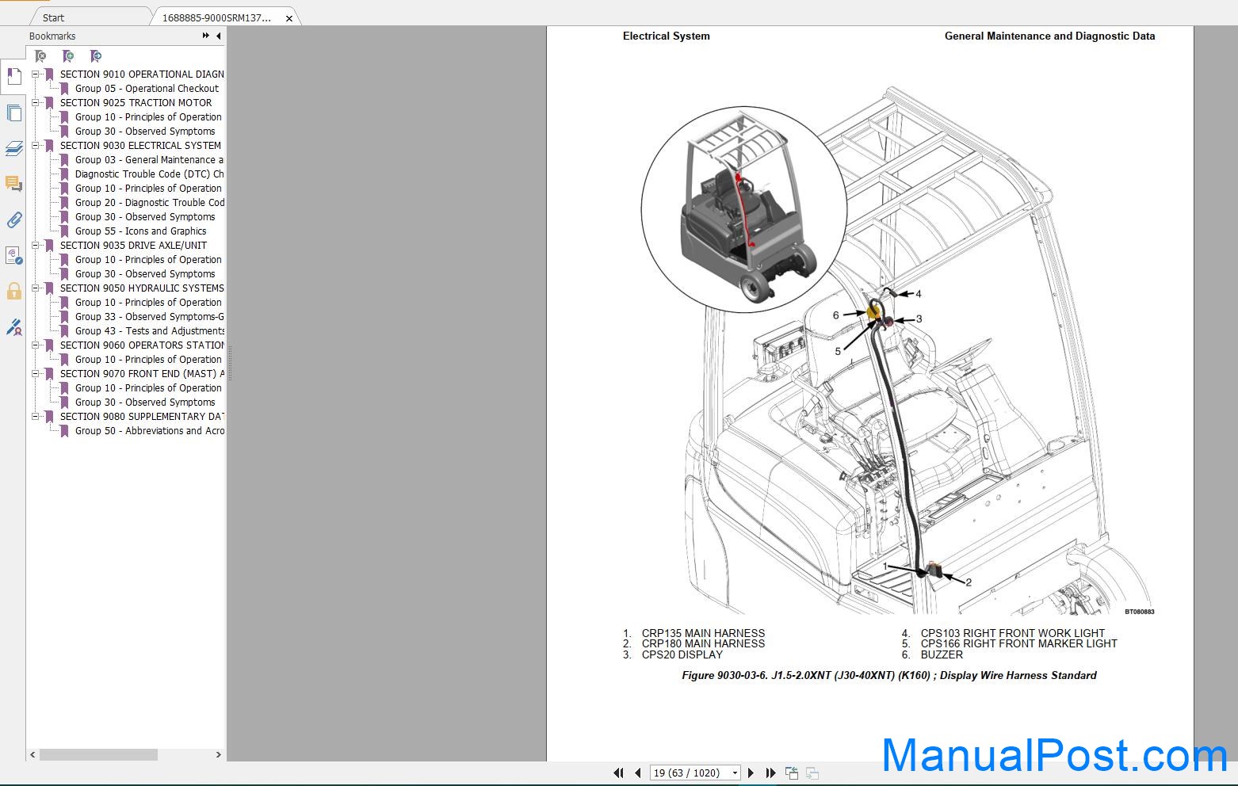Open Group 10 under Section 9050 Hydraulic Systems
Image resolution: width=1238 pixels, height=786 pixels.
click(148, 303)
